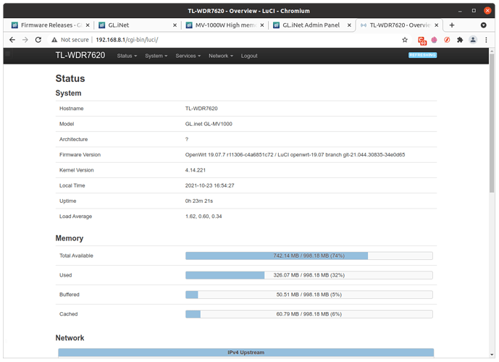The image size is (499, 362).
Task: Click the Memory section heading
Action: point(70,238)
